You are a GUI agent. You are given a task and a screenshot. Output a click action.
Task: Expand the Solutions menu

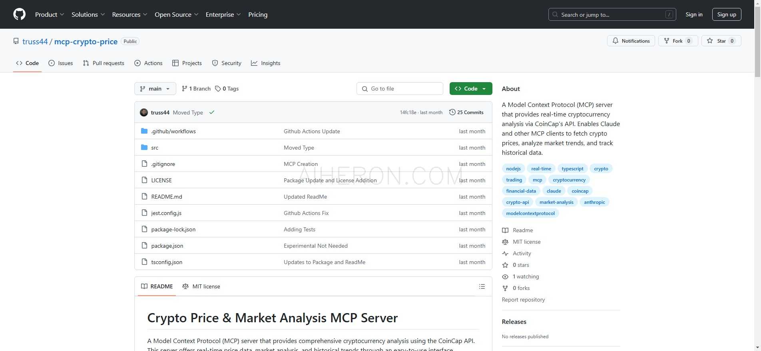click(x=88, y=14)
